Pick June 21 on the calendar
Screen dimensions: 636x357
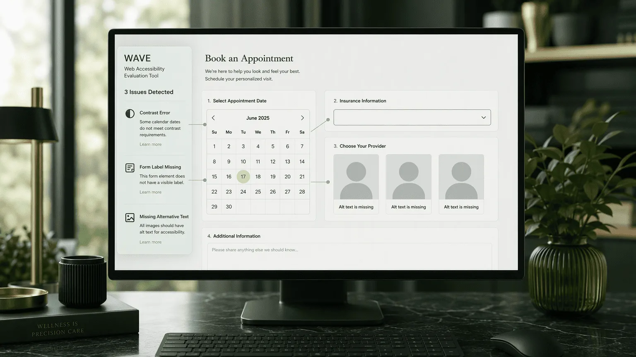click(x=302, y=176)
